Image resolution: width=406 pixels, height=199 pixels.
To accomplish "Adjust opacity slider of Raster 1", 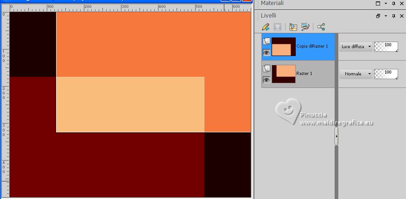I will [x=386, y=74].
